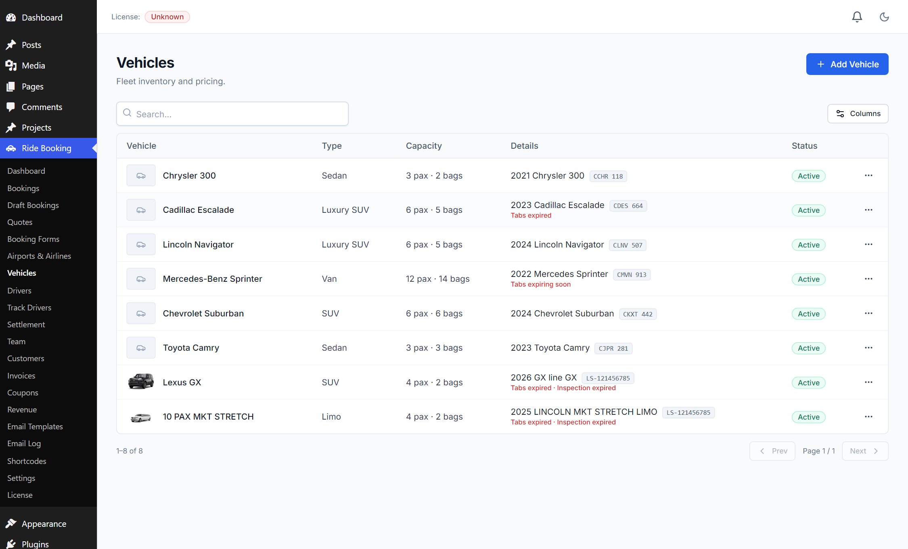This screenshot has height=549, width=908.
Task: Open Settings submenu item
Action: click(x=21, y=478)
